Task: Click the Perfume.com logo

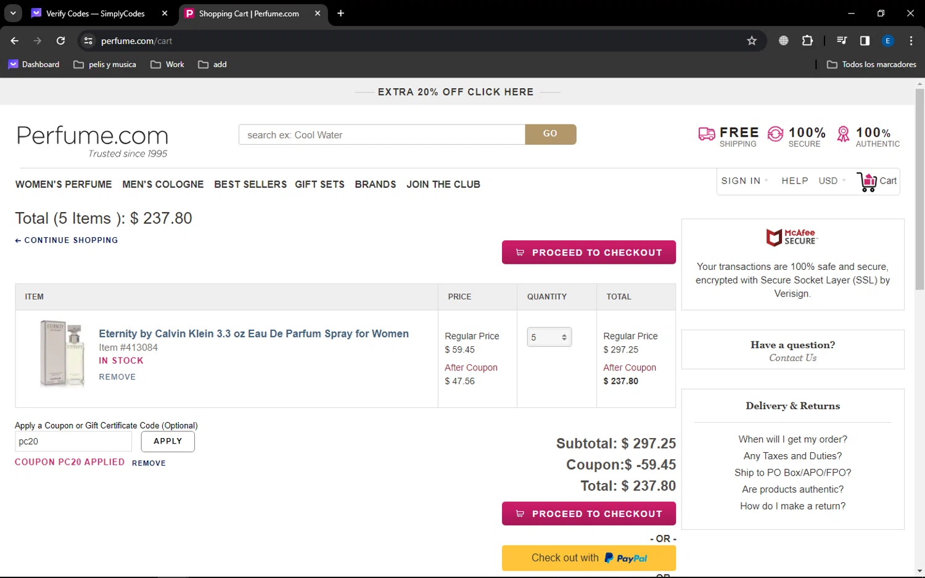Action: coord(92,141)
